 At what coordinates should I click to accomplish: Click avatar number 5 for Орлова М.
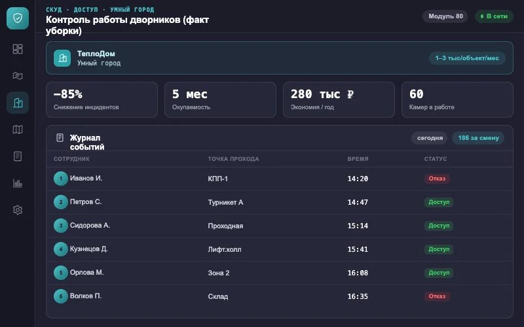point(61,273)
